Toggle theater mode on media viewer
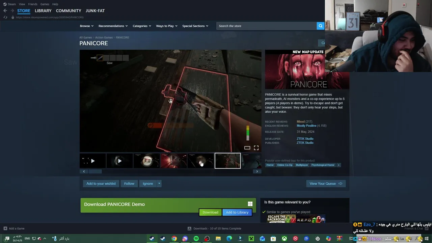 (247, 148)
